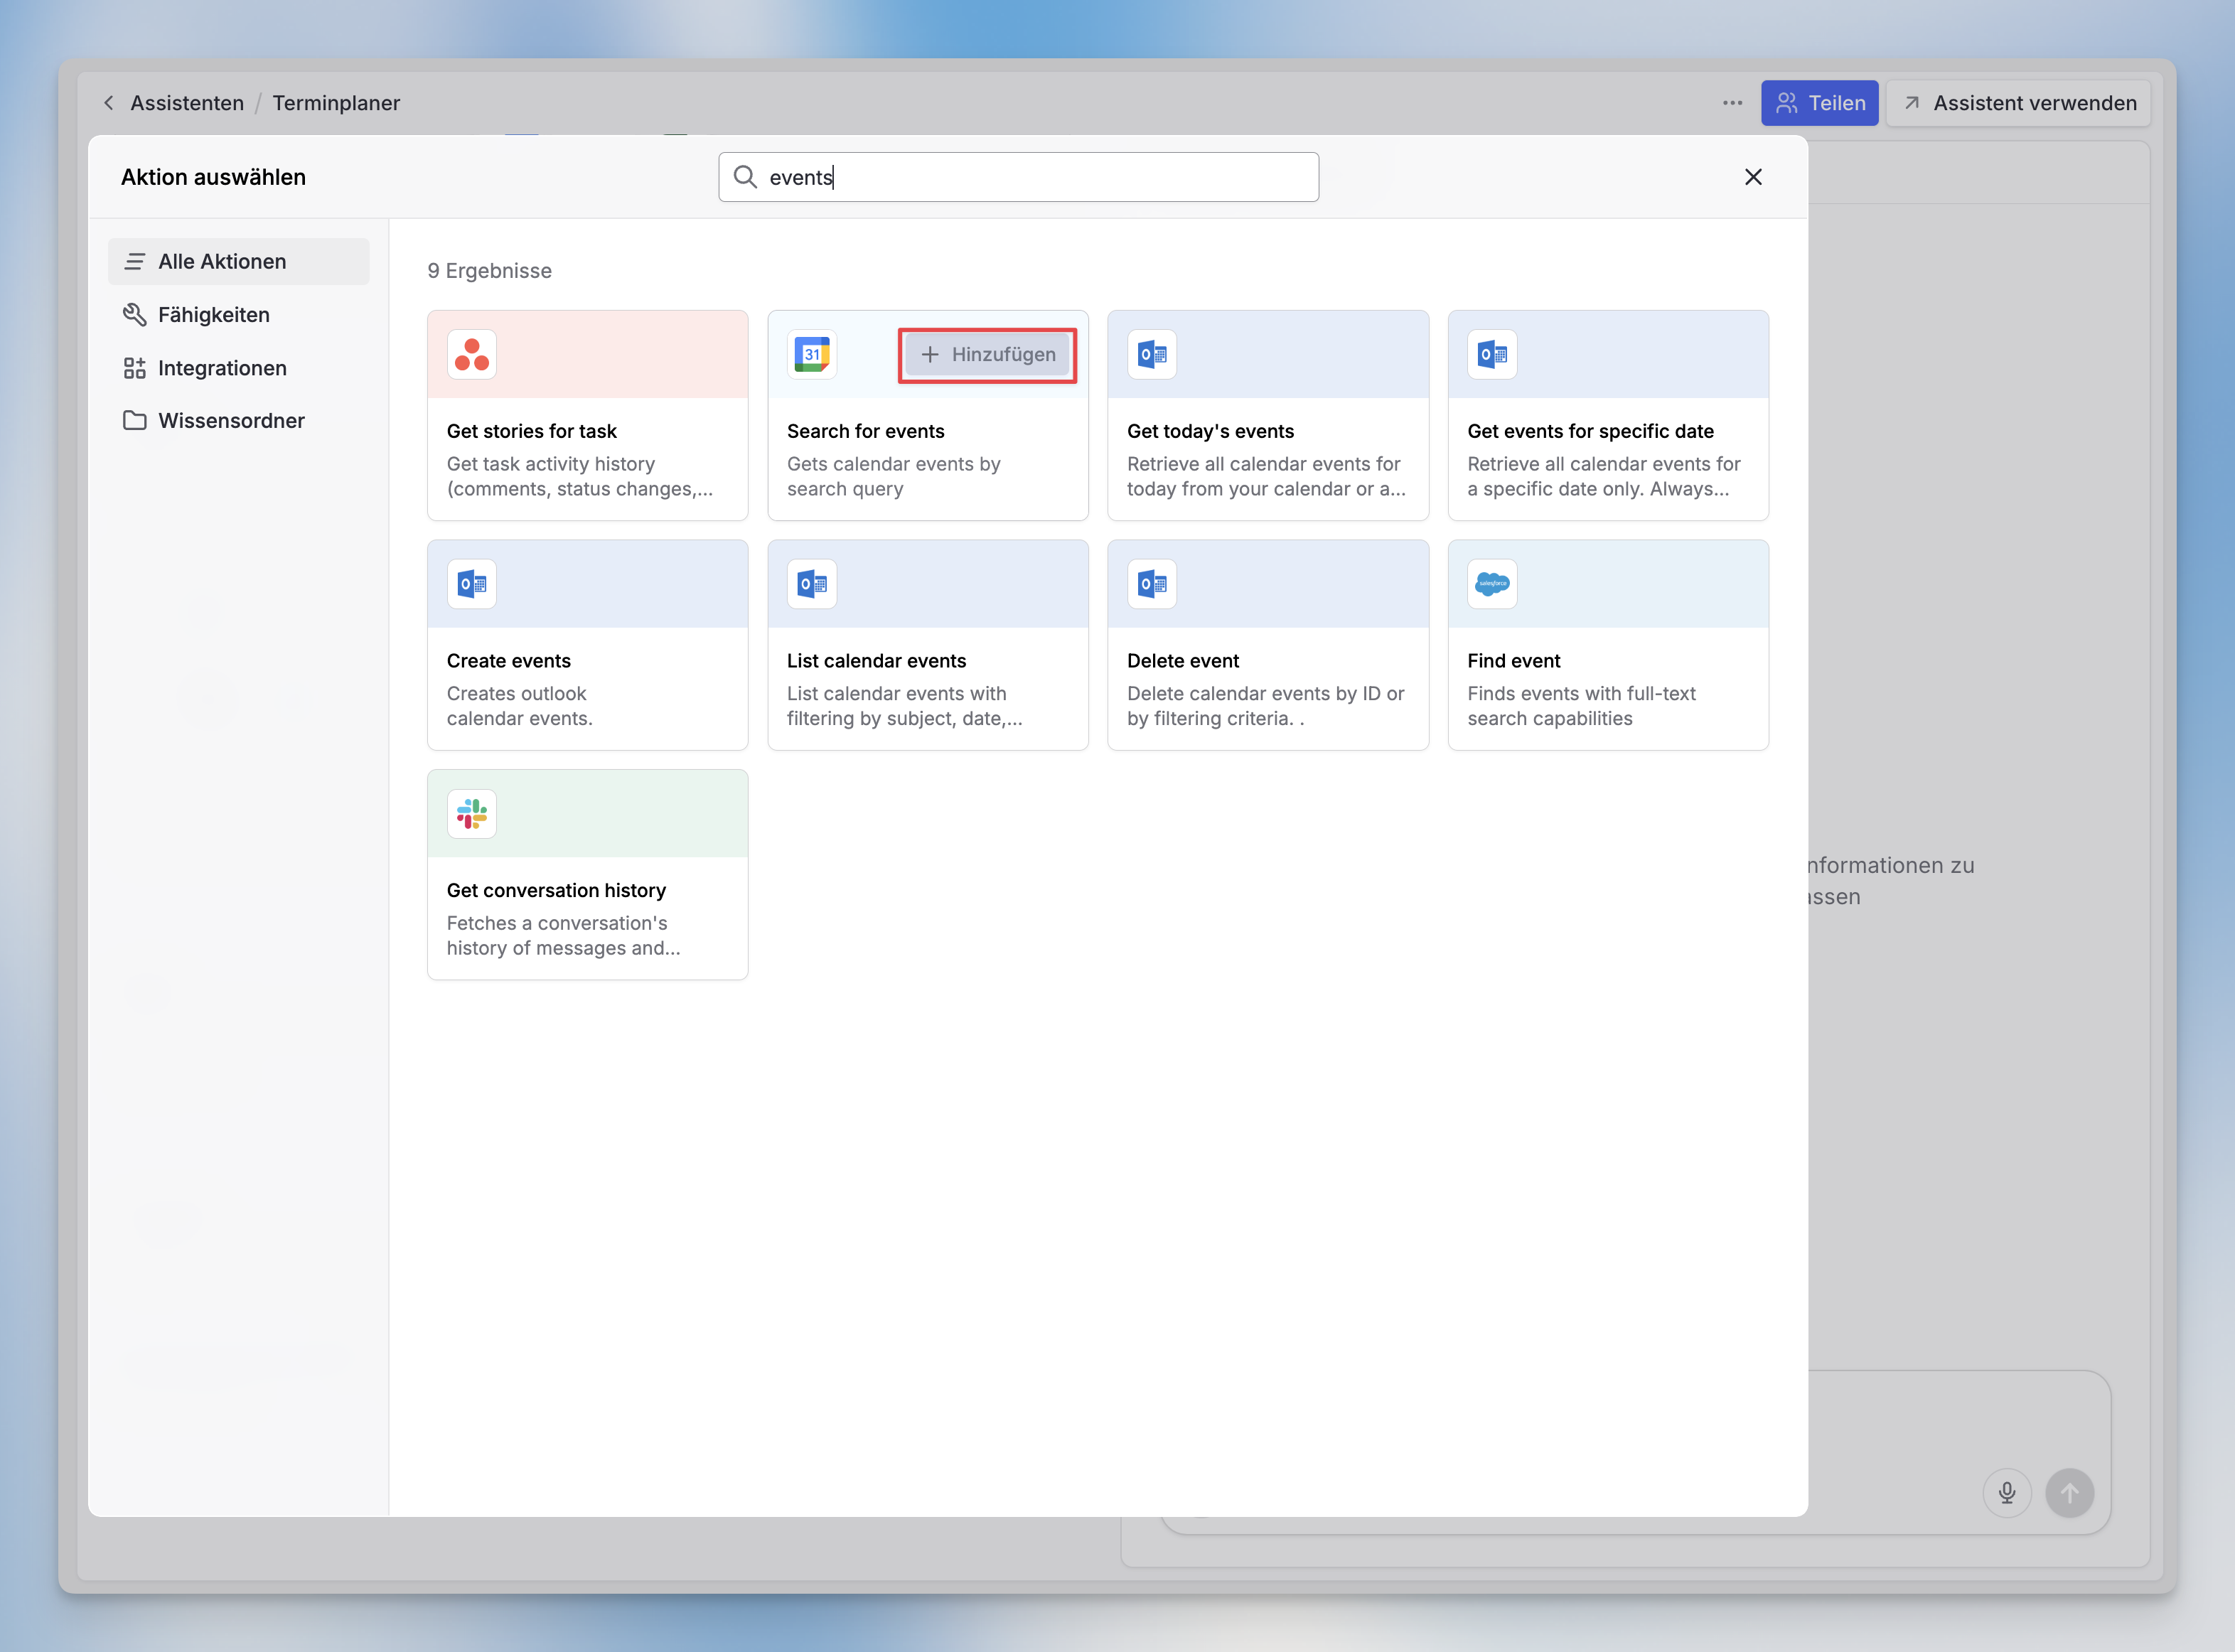Open the three-dots more options menu

click(1732, 103)
